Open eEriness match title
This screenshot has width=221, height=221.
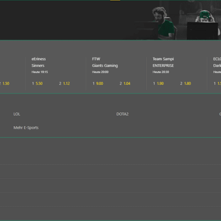(x=39, y=59)
